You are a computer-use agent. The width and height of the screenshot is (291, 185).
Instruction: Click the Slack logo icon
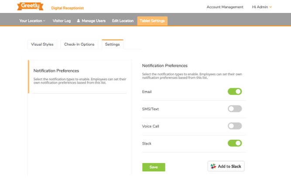(x=213, y=166)
